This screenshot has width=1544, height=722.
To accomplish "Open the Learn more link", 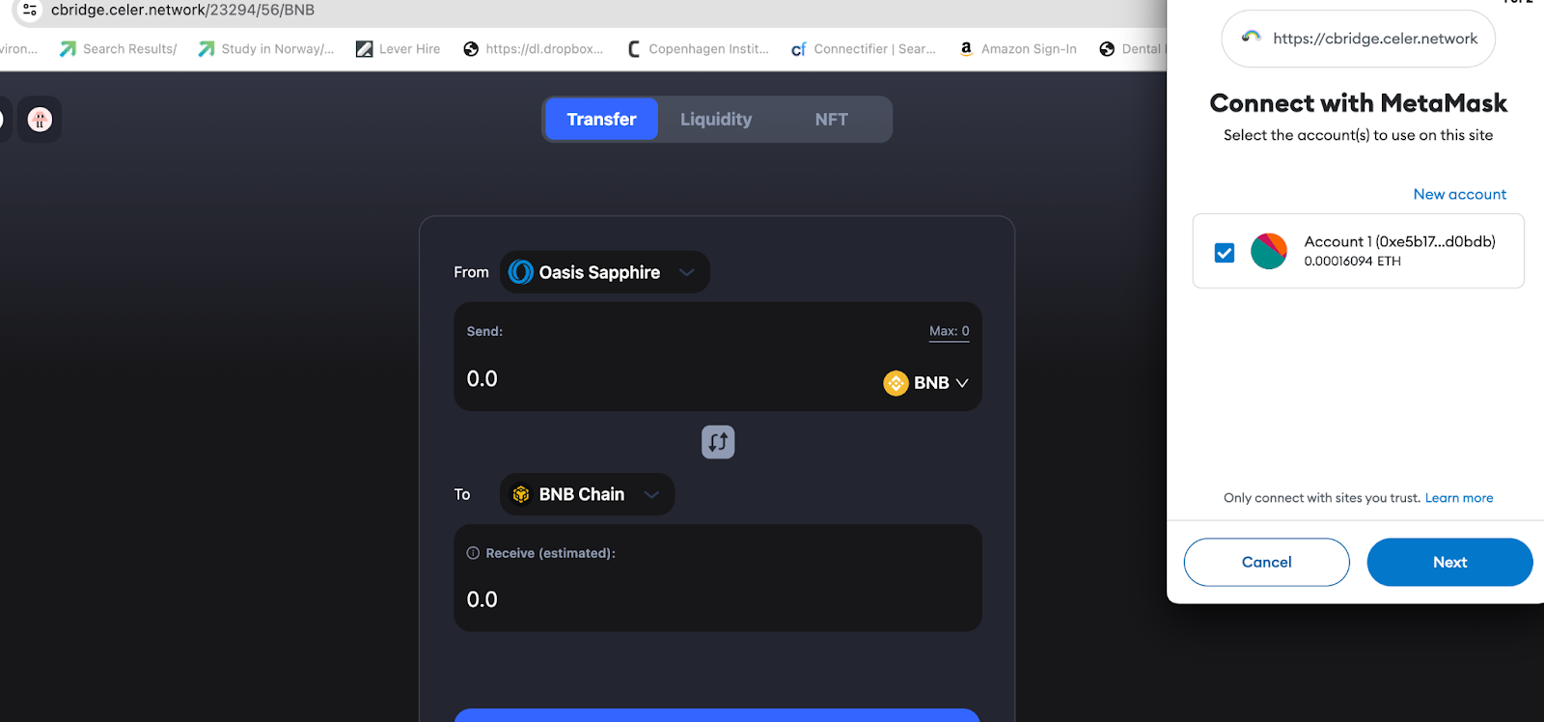I will [1459, 498].
